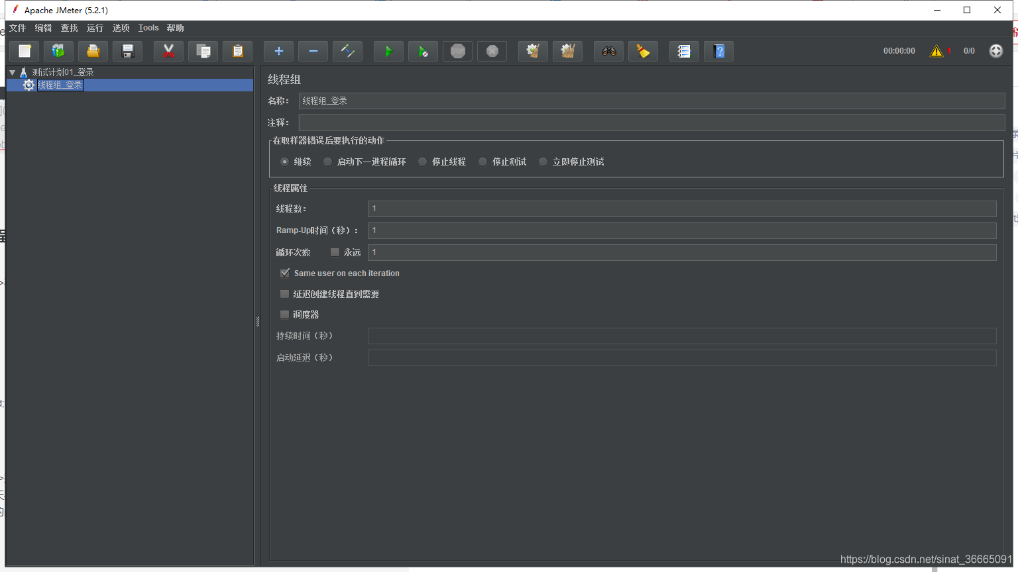Click the gear icon of 线程组_登录
The width and height of the screenshot is (1018, 572).
(28, 85)
